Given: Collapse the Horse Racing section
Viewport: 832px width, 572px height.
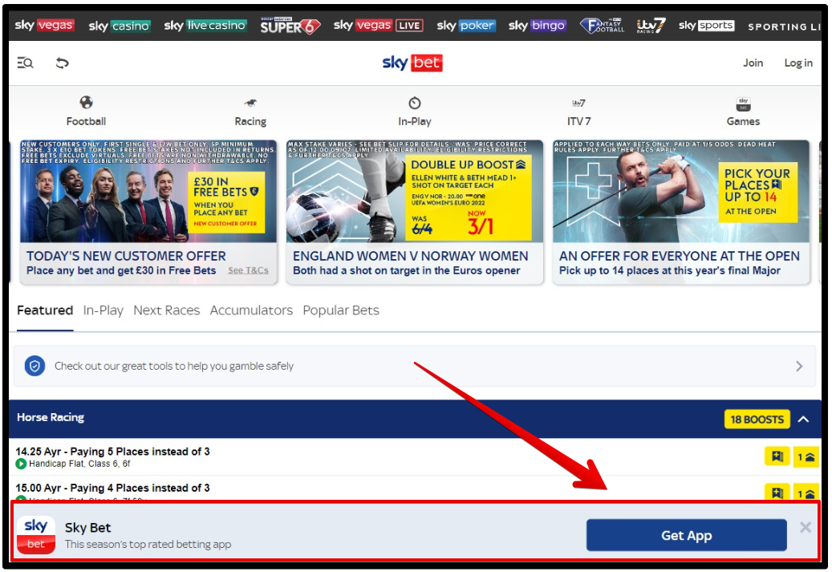Looking at the screenshot, I should click(x=803, y=420).
